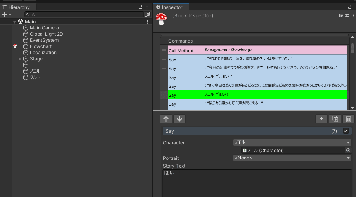Image resolution: width=356 pixels, height=197 pixels.
Task: Select Global Light 2D object
Action: [x=46, y=34]
